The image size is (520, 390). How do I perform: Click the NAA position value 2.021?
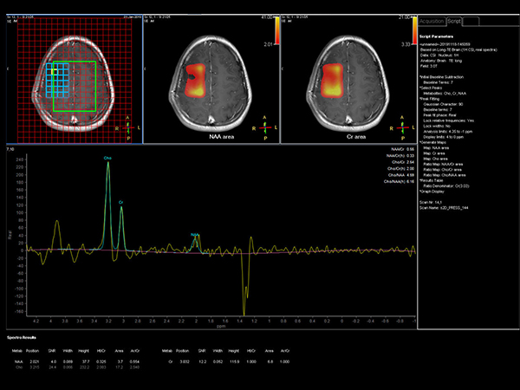[35, 361]
